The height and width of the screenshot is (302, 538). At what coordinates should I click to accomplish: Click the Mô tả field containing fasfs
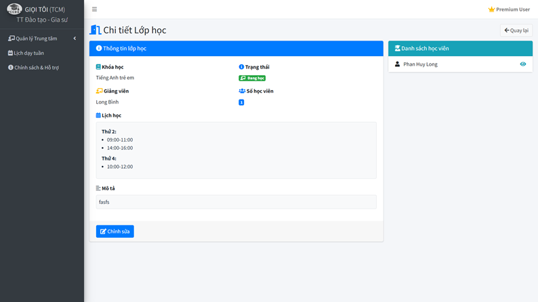236,202
